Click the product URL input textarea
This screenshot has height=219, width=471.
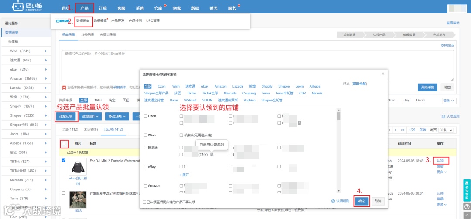(x=258, y=65)
